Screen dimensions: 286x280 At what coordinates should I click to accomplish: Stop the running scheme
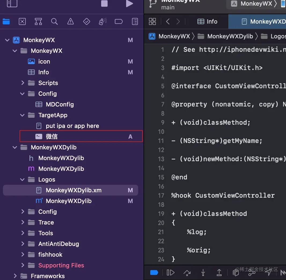104,3
